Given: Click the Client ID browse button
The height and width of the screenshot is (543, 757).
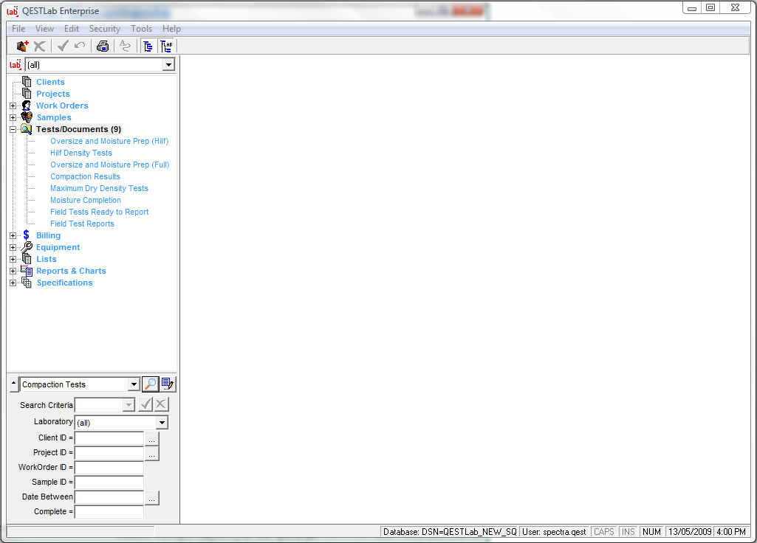Looking at the screenshot, I should point(152,438).
